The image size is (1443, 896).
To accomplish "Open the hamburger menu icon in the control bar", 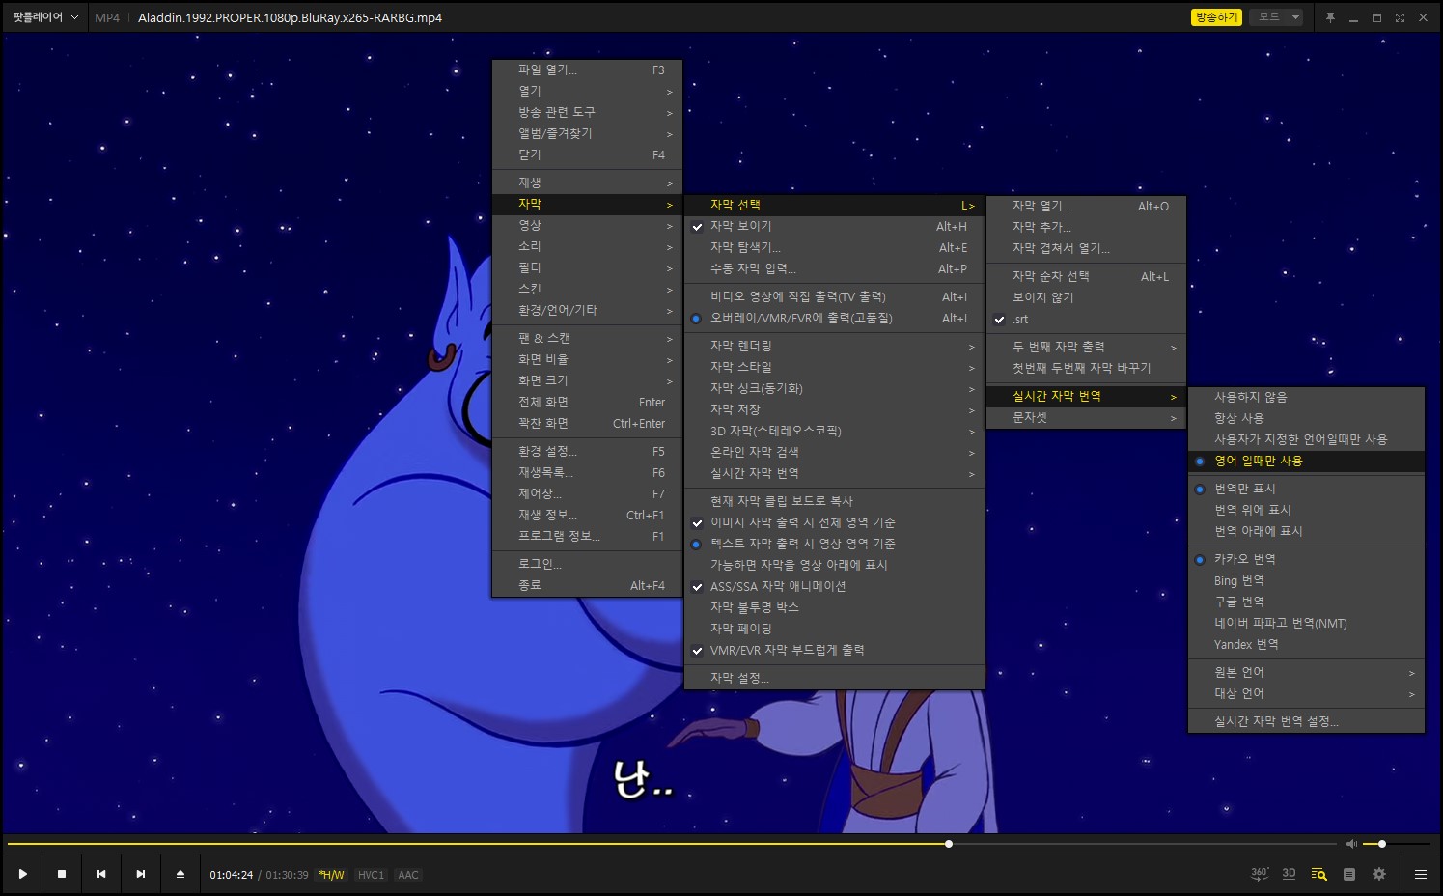I will point(1421,874).
